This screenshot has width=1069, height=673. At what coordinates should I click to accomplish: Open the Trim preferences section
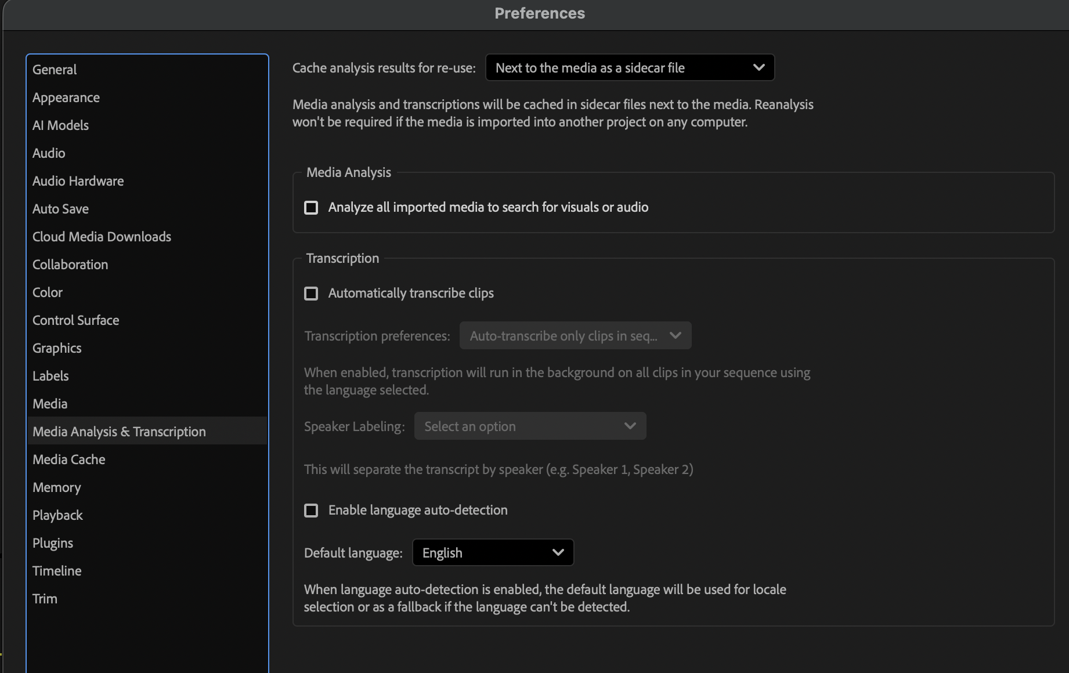click(45, 598)
